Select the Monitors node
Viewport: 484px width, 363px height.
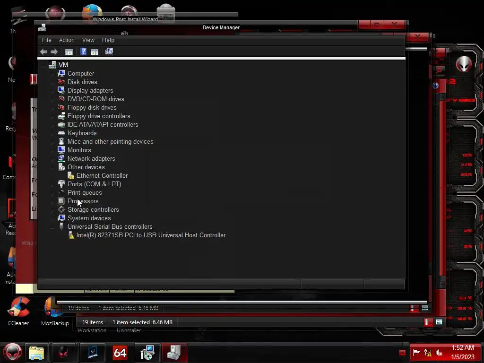(x=79, y=150)
